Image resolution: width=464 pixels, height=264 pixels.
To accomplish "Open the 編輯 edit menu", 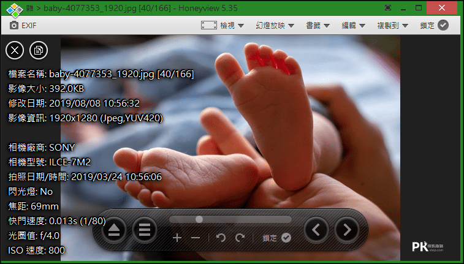I will pos(354,26).
